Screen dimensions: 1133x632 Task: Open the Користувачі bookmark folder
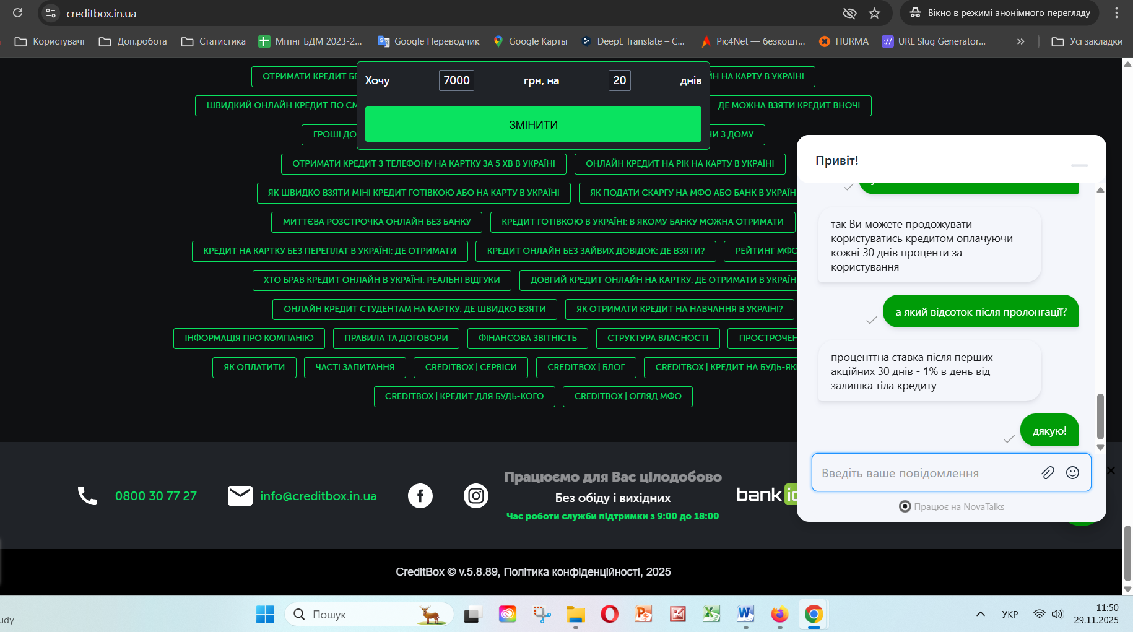50,41
